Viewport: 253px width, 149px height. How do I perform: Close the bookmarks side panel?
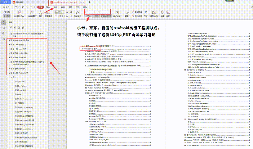tap(45, 22)
